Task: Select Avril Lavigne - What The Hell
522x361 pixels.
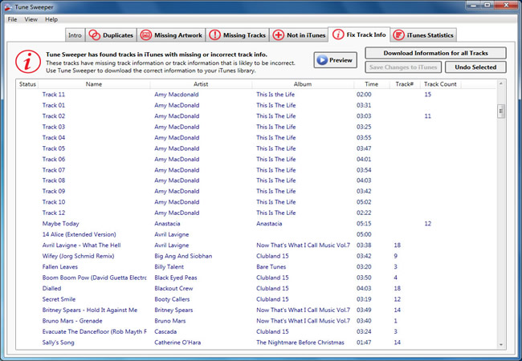Action: (x=255, y=245)
